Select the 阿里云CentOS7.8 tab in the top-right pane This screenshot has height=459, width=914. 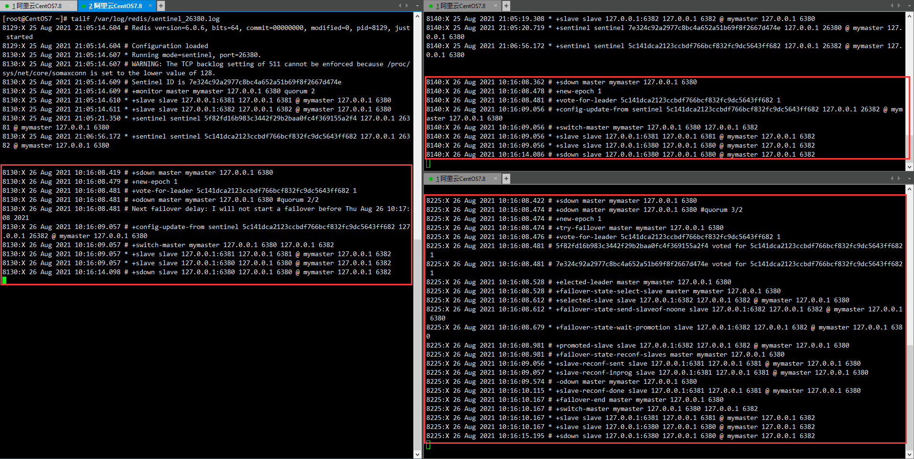click(x=461, y=6)
